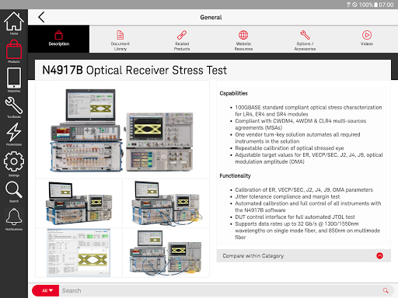The height and width of the screenshot is (298, 398).
Task: Expand Compare within Category section
Action: point(303,255)
